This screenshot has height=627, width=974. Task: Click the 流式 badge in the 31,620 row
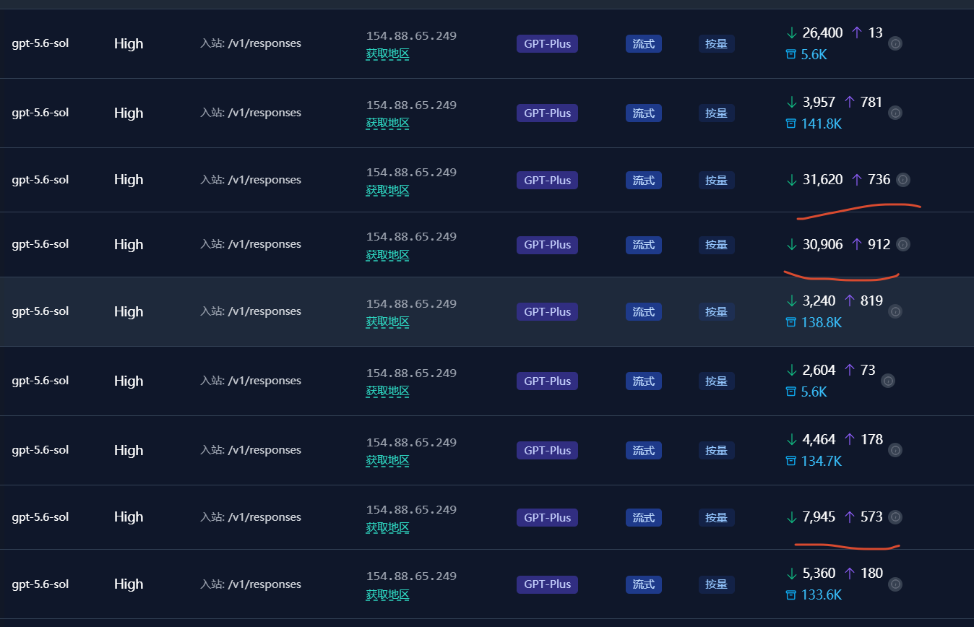(x=644, y=180)
